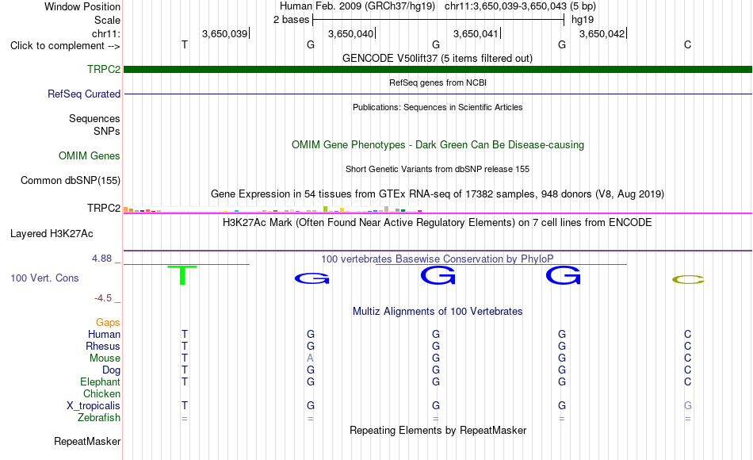Click the Dog alignment row label
Image resolution: width=753 pixels, height=460 pixels.
point(112,370)
